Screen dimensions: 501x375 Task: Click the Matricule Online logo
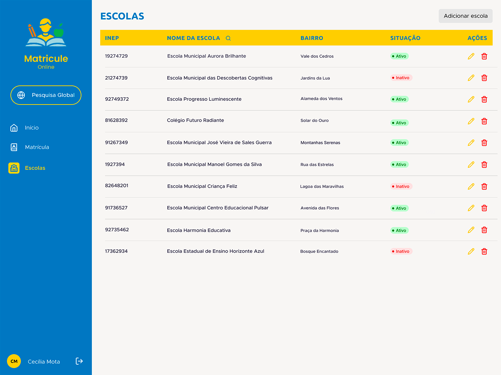click(46, 44)
